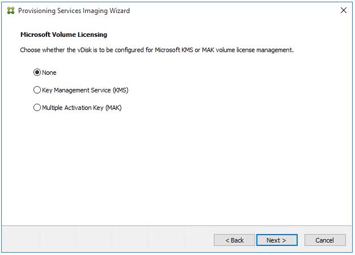The width and height of the screenshot is (355, 255).
Task: Click the gray footer area left of Back
Action: click(102, 240)
